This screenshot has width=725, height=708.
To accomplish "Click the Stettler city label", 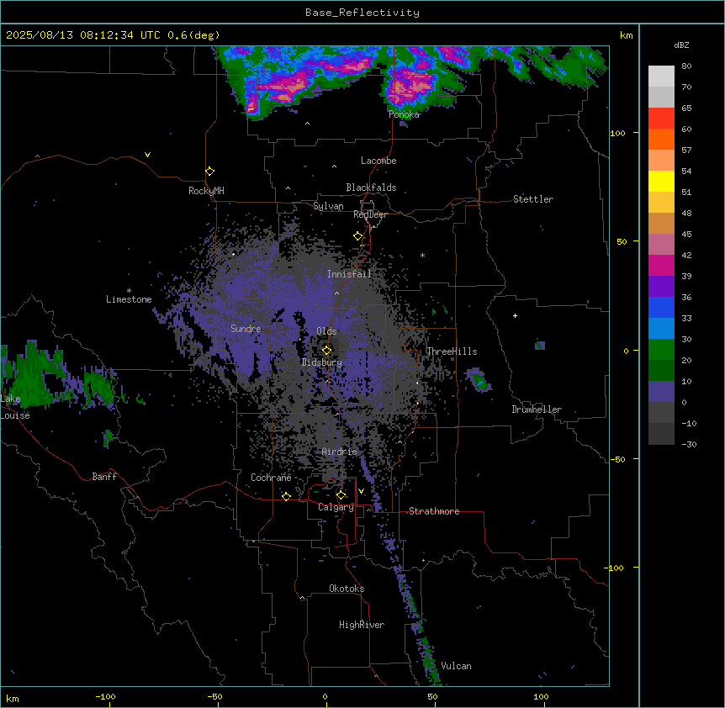I will (533, 199).
